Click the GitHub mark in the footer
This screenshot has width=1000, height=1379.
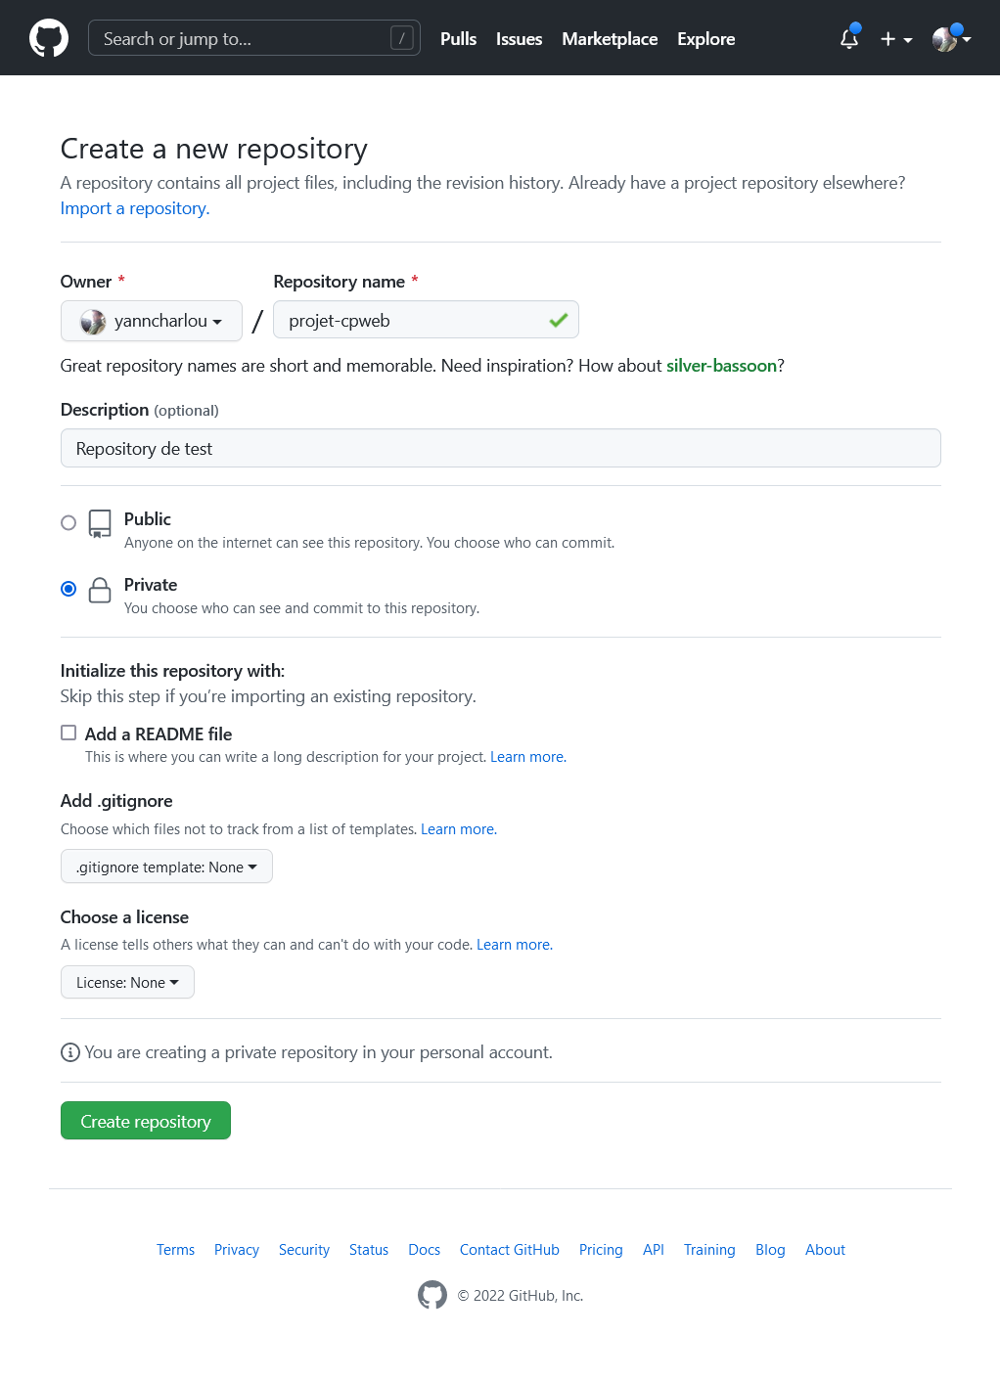(432, 1295)
